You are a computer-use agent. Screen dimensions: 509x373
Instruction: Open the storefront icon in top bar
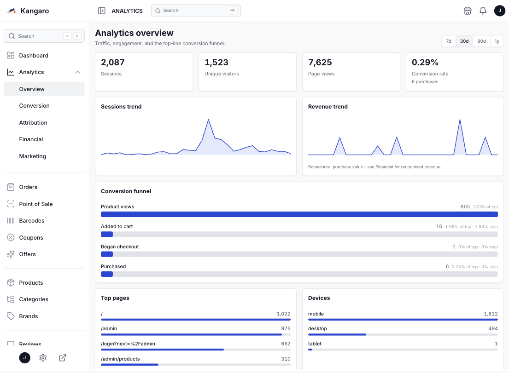pos(468,11)
